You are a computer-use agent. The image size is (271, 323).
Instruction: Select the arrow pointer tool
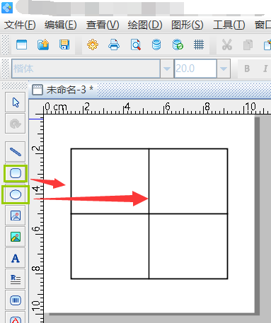[16, 102]
